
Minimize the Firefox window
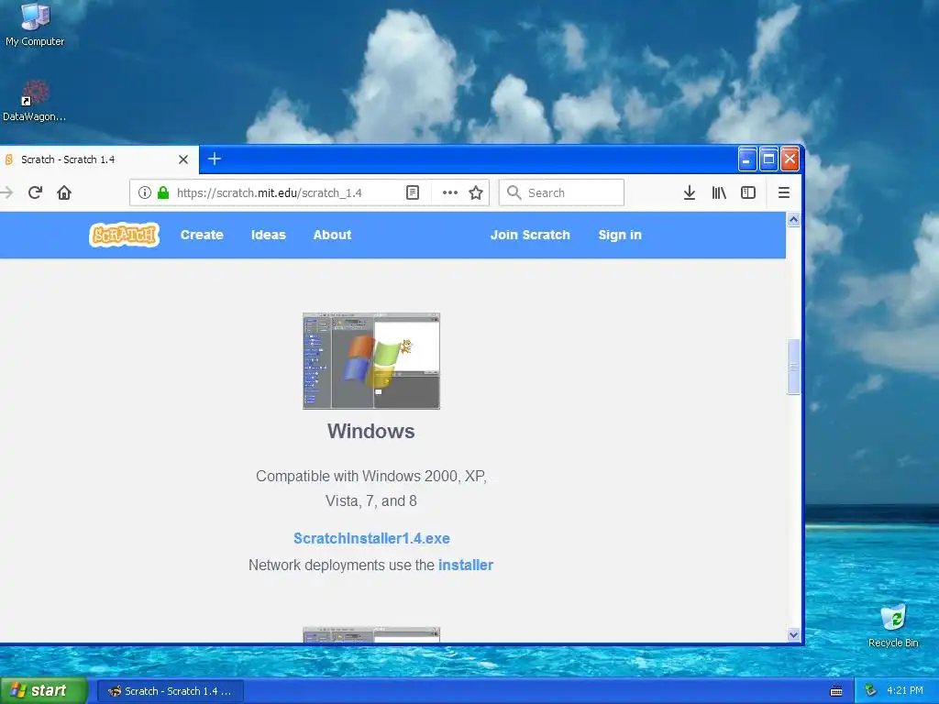pos(747,159)
